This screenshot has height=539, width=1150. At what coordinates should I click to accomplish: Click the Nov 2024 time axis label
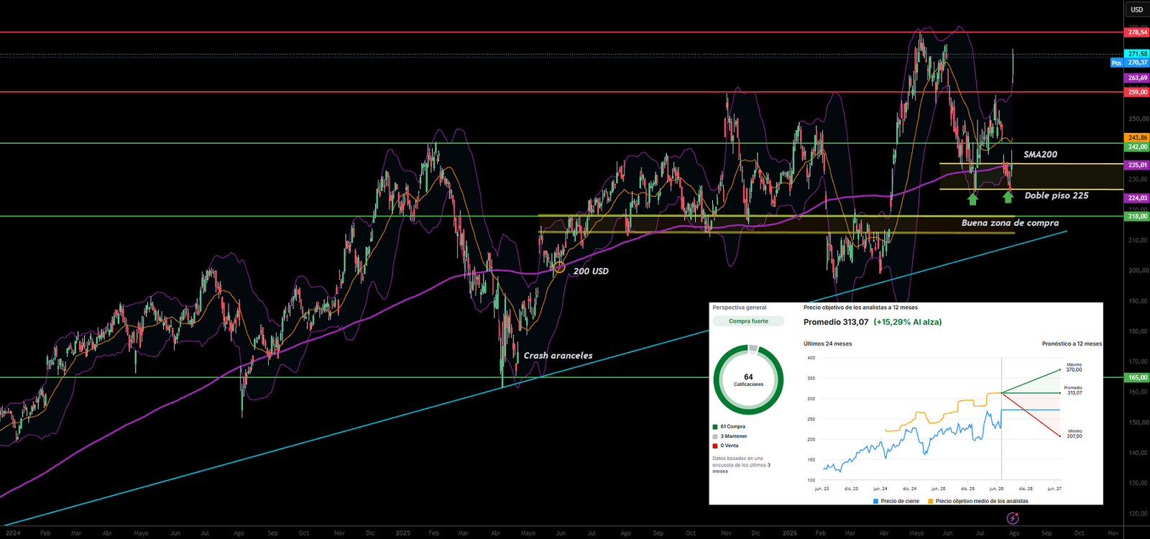click(339, 533)
